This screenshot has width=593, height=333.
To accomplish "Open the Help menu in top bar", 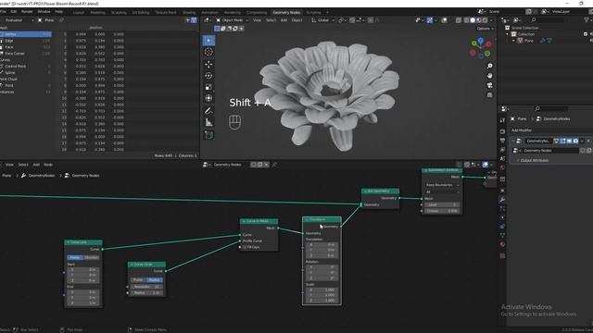I will (58, 12).
